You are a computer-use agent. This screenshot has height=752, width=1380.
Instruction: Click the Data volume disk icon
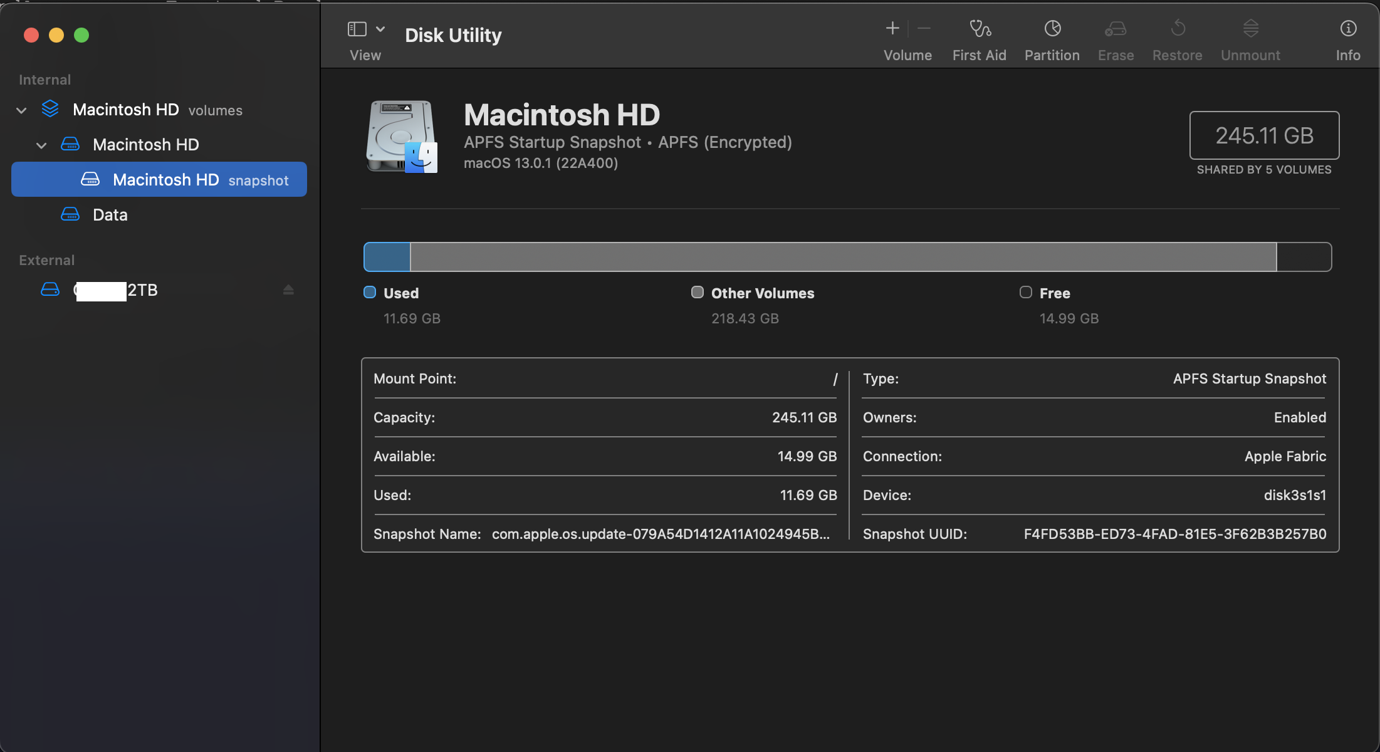click(x=70, y=214)
